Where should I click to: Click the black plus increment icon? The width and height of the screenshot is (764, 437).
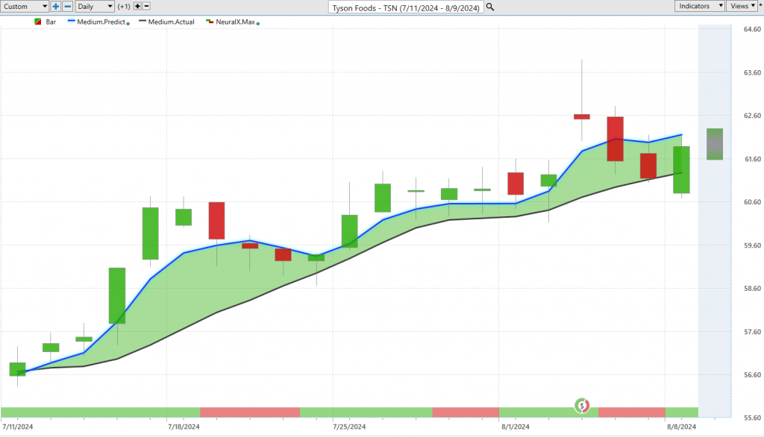pos(137,6)
